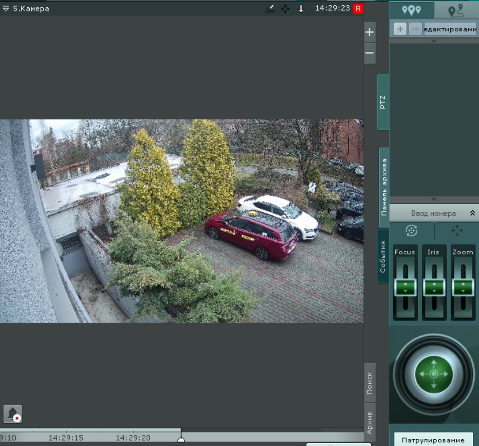Add a new preset with plus button
479x446 pixels.
click(400, 29)
